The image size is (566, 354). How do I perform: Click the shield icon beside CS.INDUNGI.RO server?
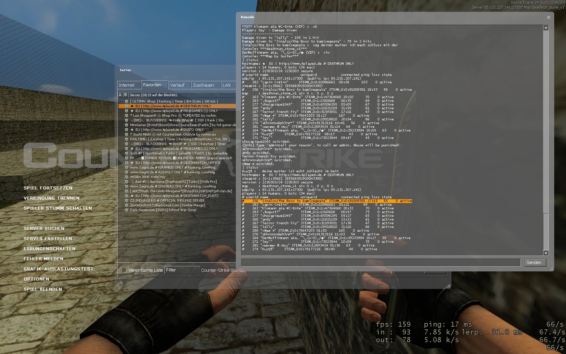click(126, 200)
